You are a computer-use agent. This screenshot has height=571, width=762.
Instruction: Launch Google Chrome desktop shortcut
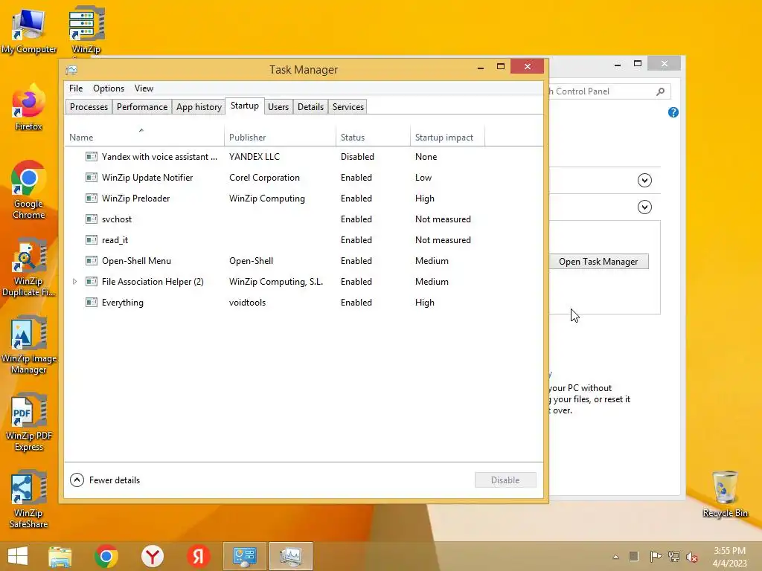tap(29, 190)
